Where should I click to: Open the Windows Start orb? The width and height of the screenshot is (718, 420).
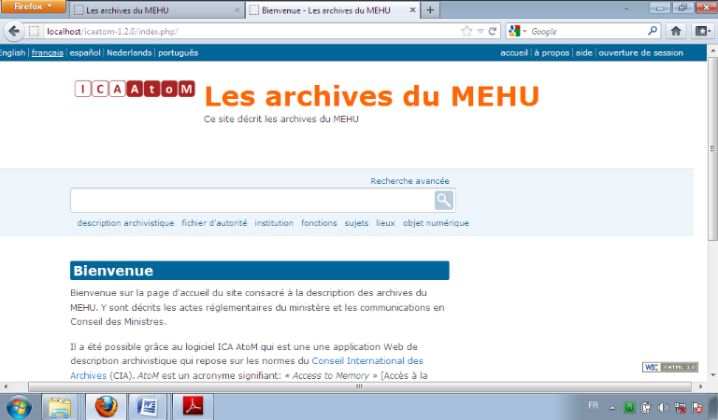(x=19, y=406)
